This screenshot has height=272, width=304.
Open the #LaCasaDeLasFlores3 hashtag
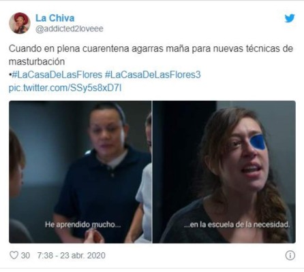click(x=153, y=75)
